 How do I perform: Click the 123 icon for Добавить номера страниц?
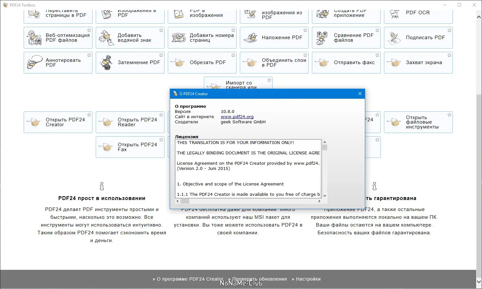(179, 38)
